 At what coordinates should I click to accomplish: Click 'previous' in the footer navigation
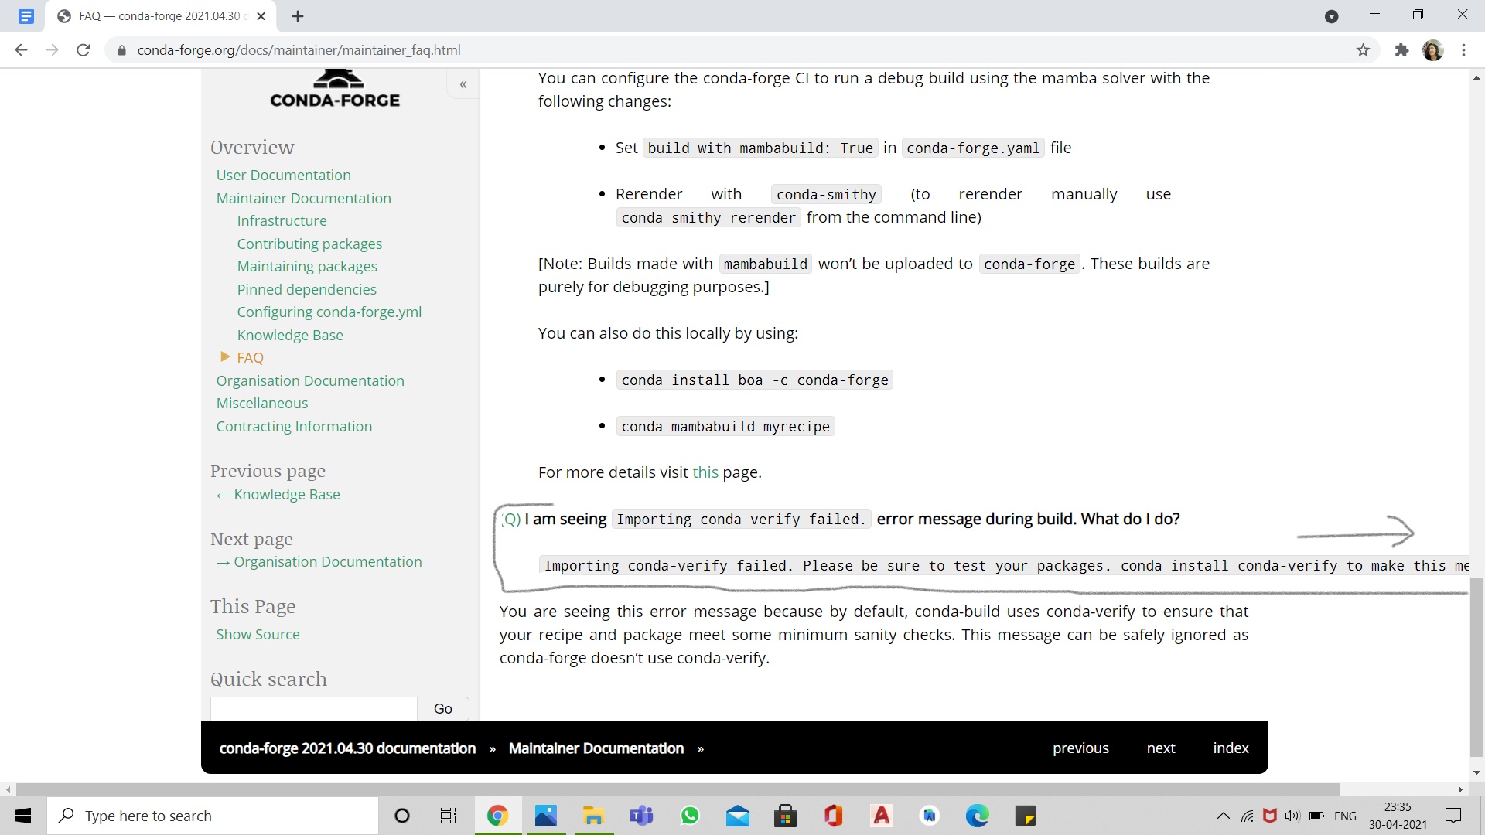tap(1080, 748)
